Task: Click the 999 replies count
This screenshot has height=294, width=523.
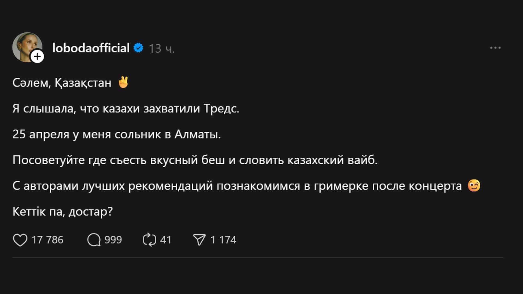Action: pos(113,240)
